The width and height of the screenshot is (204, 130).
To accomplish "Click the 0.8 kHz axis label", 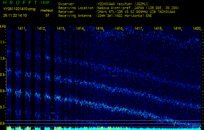I will pos(3,91).
